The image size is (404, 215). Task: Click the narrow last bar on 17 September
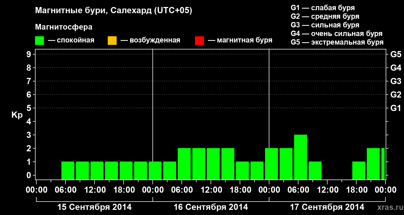(383, 164)
